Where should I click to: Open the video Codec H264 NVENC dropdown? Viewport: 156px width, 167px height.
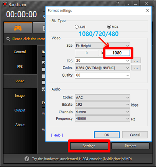click(102, 68)
